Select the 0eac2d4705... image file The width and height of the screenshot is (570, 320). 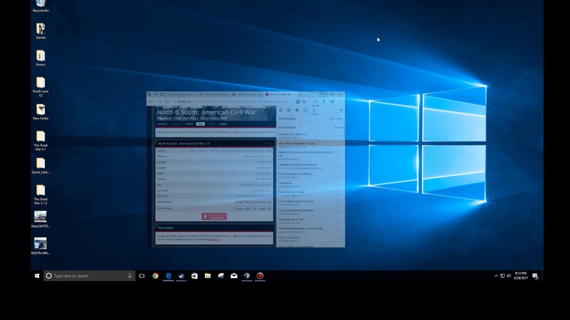(41, 220)
